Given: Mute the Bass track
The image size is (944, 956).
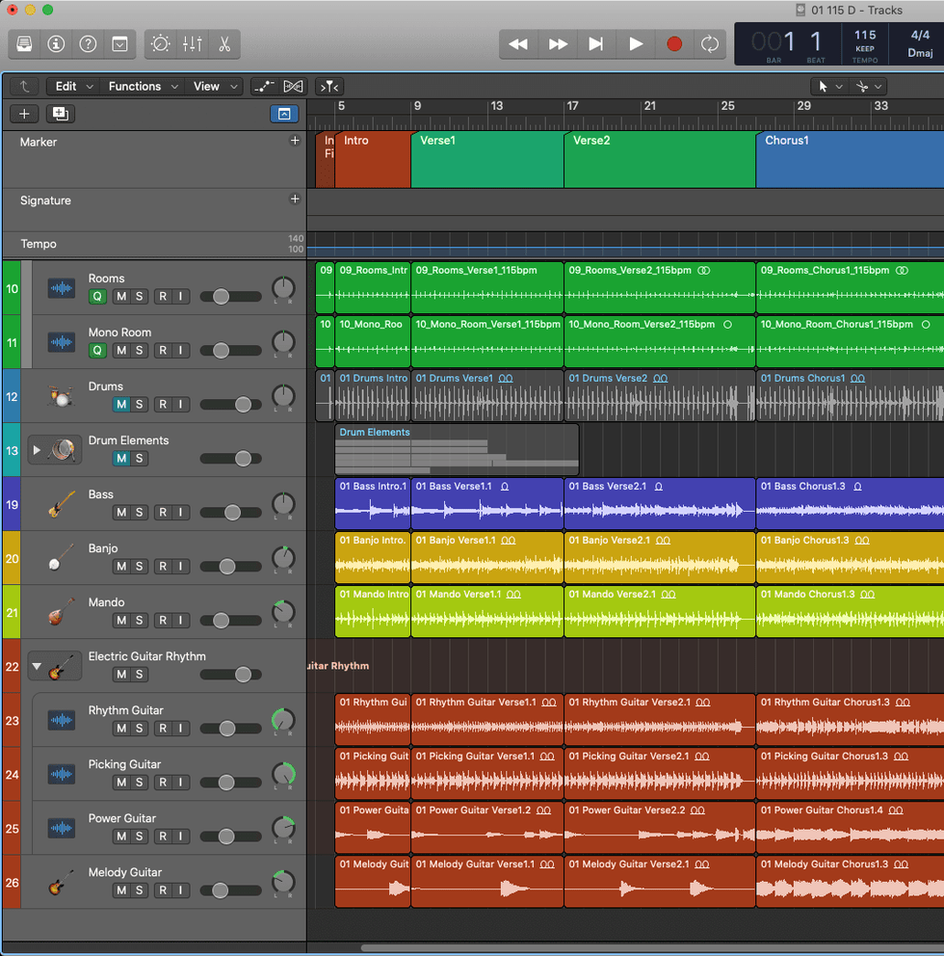Looking at the screenshot, I should click(121, 513).
